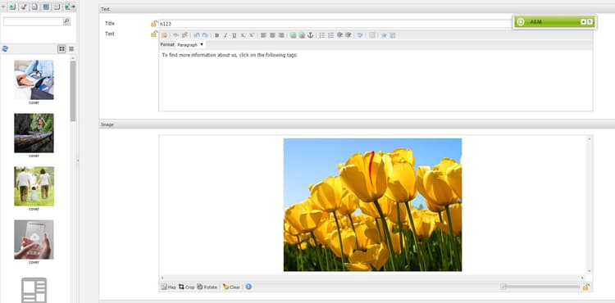Viewport: 615px width, 303px height.
Task: Switch content finder to grid view
Action: (x=61, y=49)
